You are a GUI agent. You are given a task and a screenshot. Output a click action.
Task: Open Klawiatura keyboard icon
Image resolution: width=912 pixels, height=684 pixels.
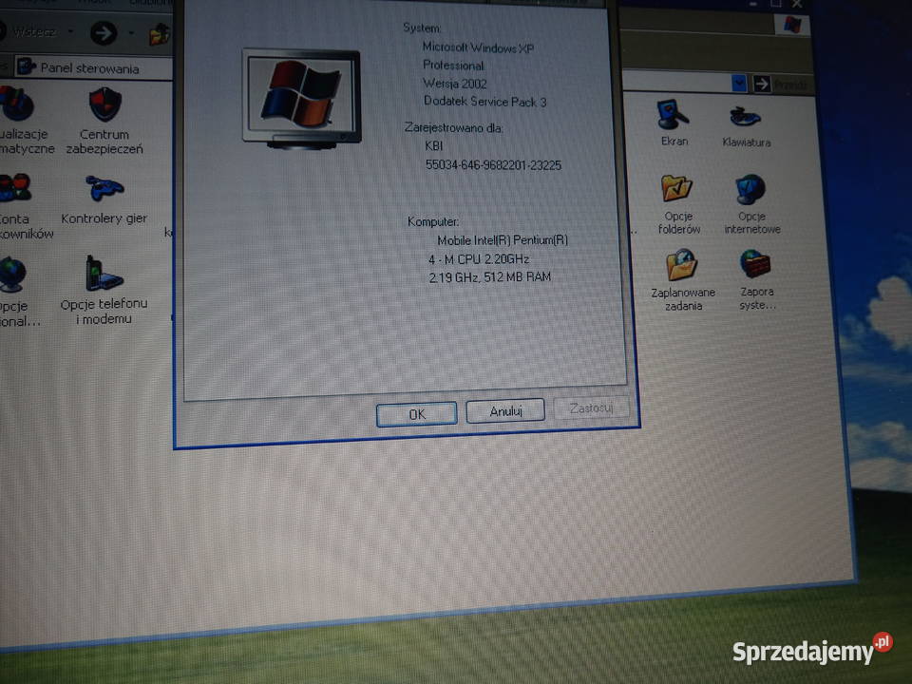[745, 117]
